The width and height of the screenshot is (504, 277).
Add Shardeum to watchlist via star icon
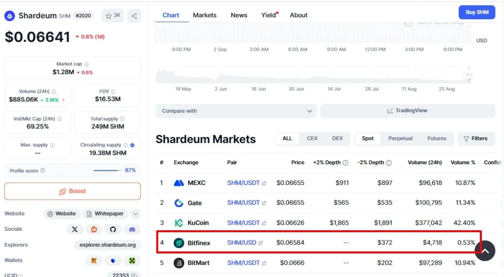[x=113, y=16]
